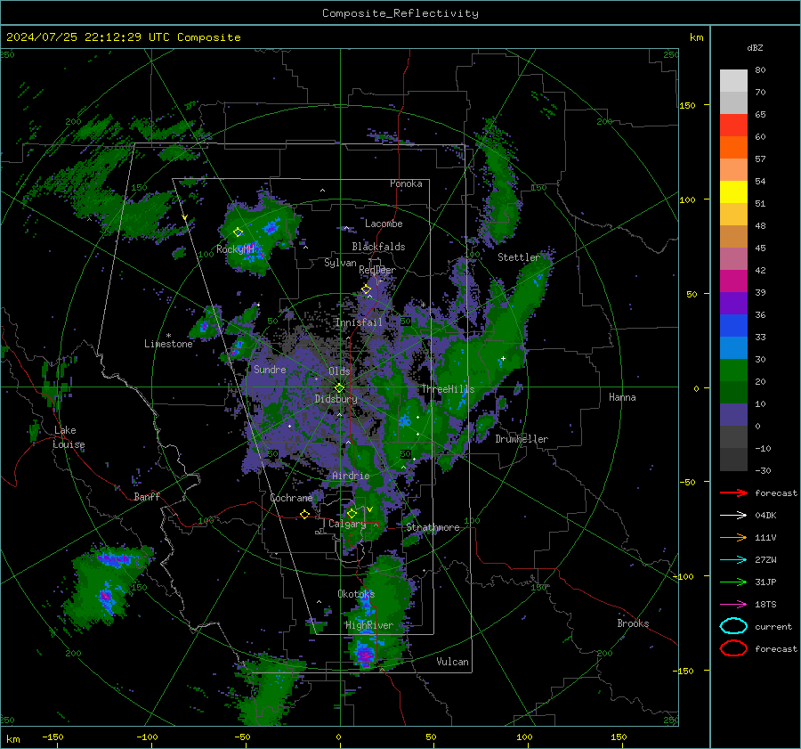Image resolution: width=801 pixels, height=749 pixels.
Task: Click the -100 tick on bottom axis
Action: 147,737
